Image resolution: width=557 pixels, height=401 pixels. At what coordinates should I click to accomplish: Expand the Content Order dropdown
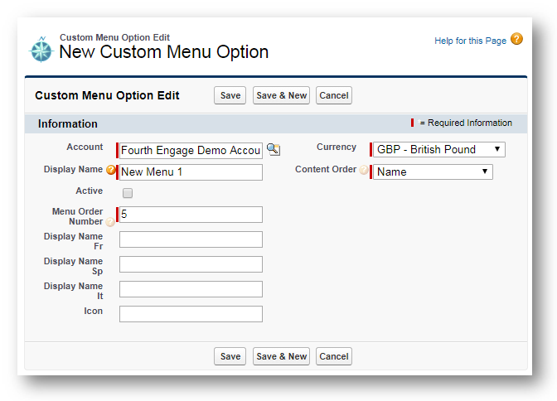point(432,172)
